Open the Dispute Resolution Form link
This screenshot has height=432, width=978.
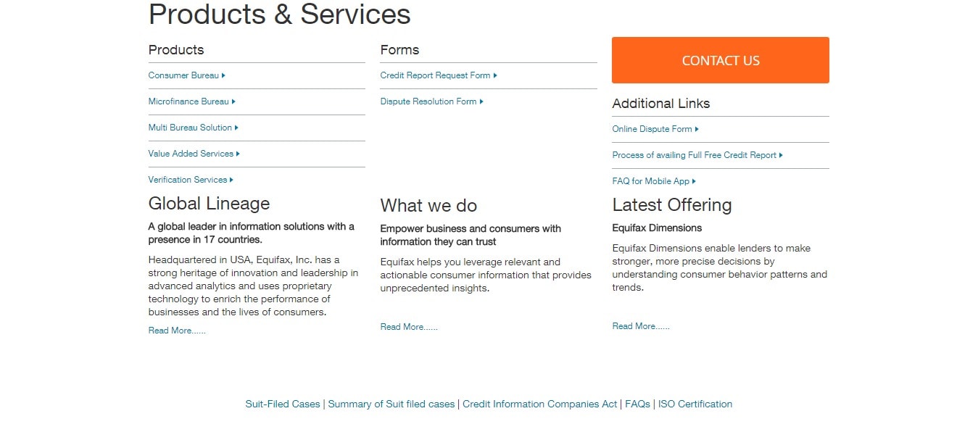pyautogui.click(x=432, y=101)
